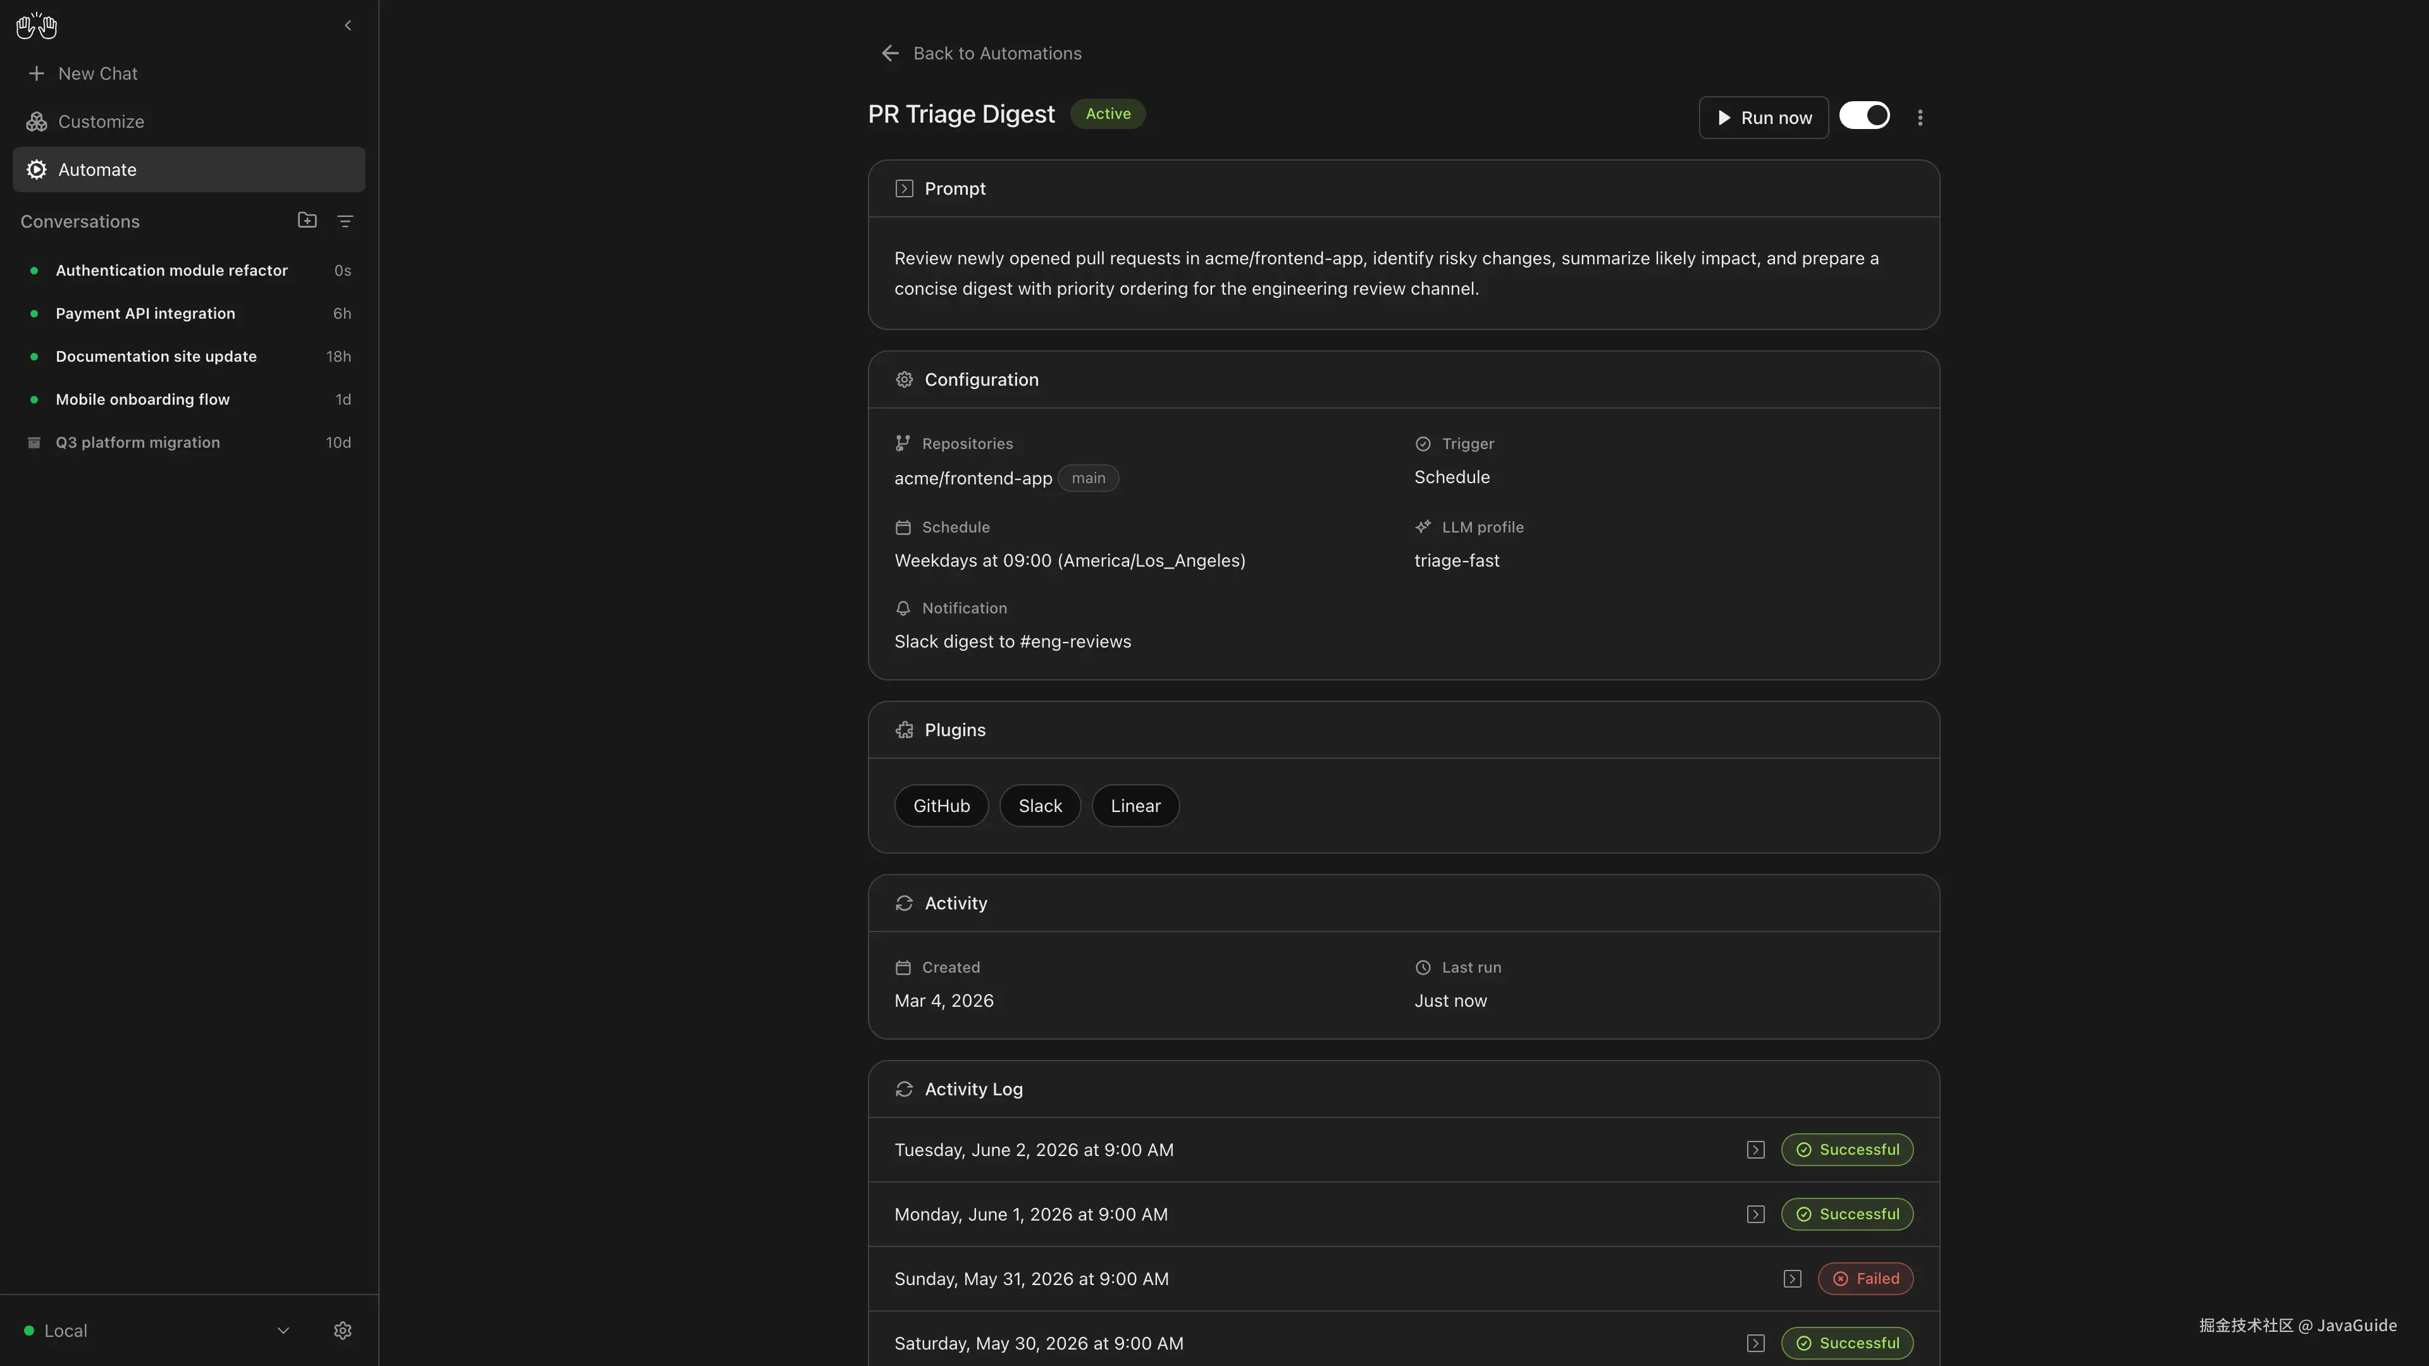Collapse the sidebar with the chevron
This screenshot has height=1366, width=2429.
coord(348,25)
